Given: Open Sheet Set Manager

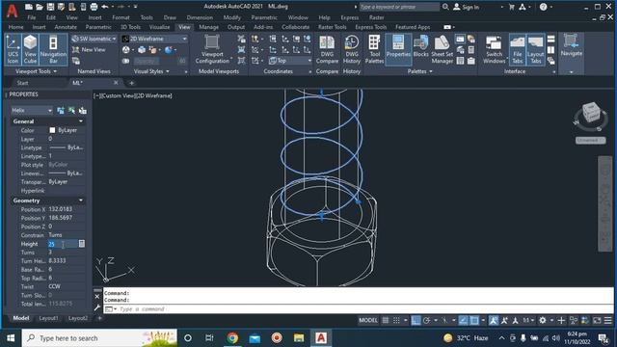Looking at the screenshot, I should click(x=442, y=49).
